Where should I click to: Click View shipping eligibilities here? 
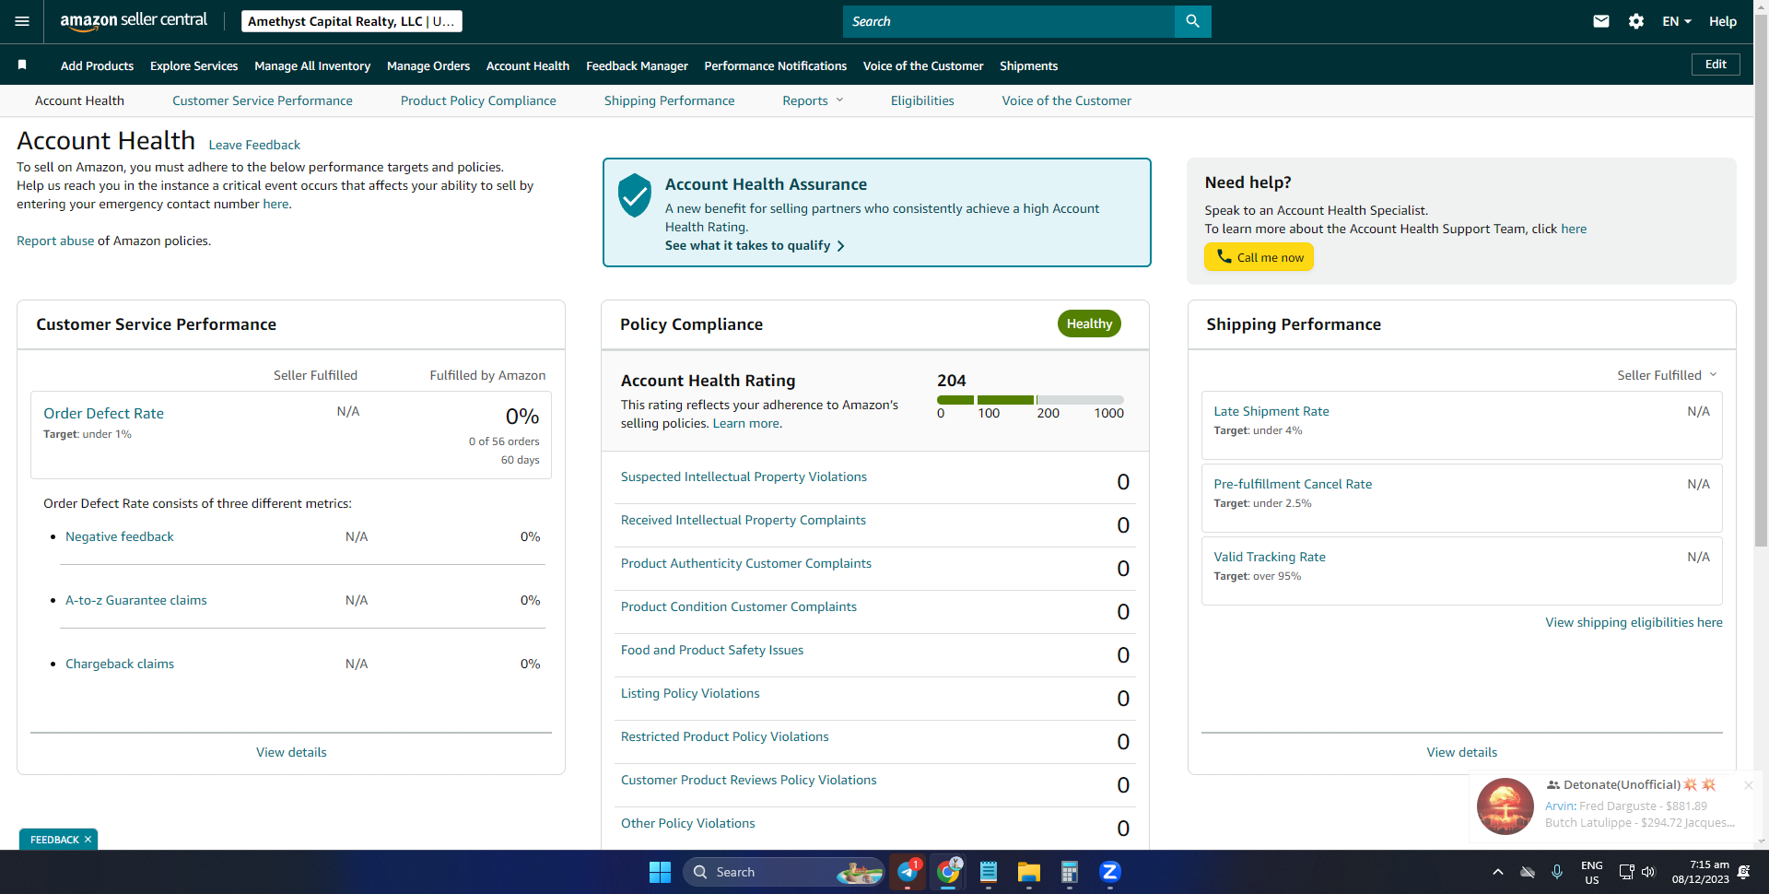1634,622
